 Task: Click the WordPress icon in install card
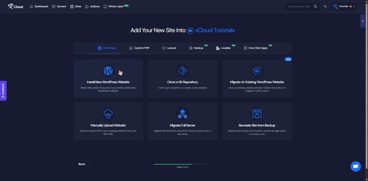click(x=108, y=71)
